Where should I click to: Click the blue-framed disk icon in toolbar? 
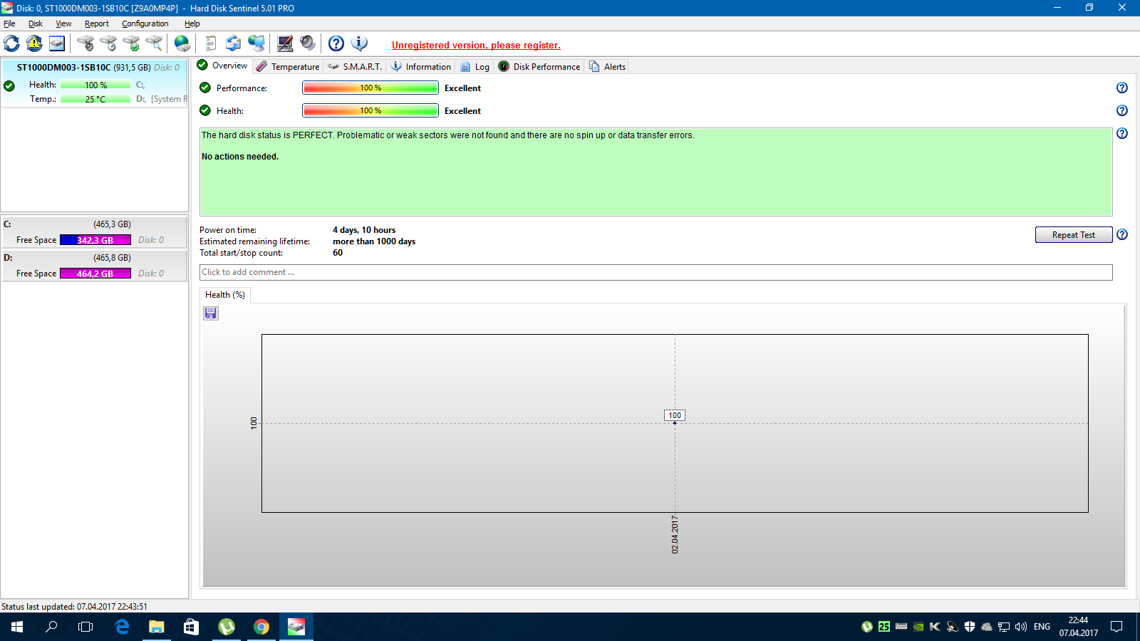[x=57, y=43]
